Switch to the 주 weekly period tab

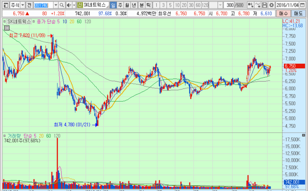coord(121,4)
